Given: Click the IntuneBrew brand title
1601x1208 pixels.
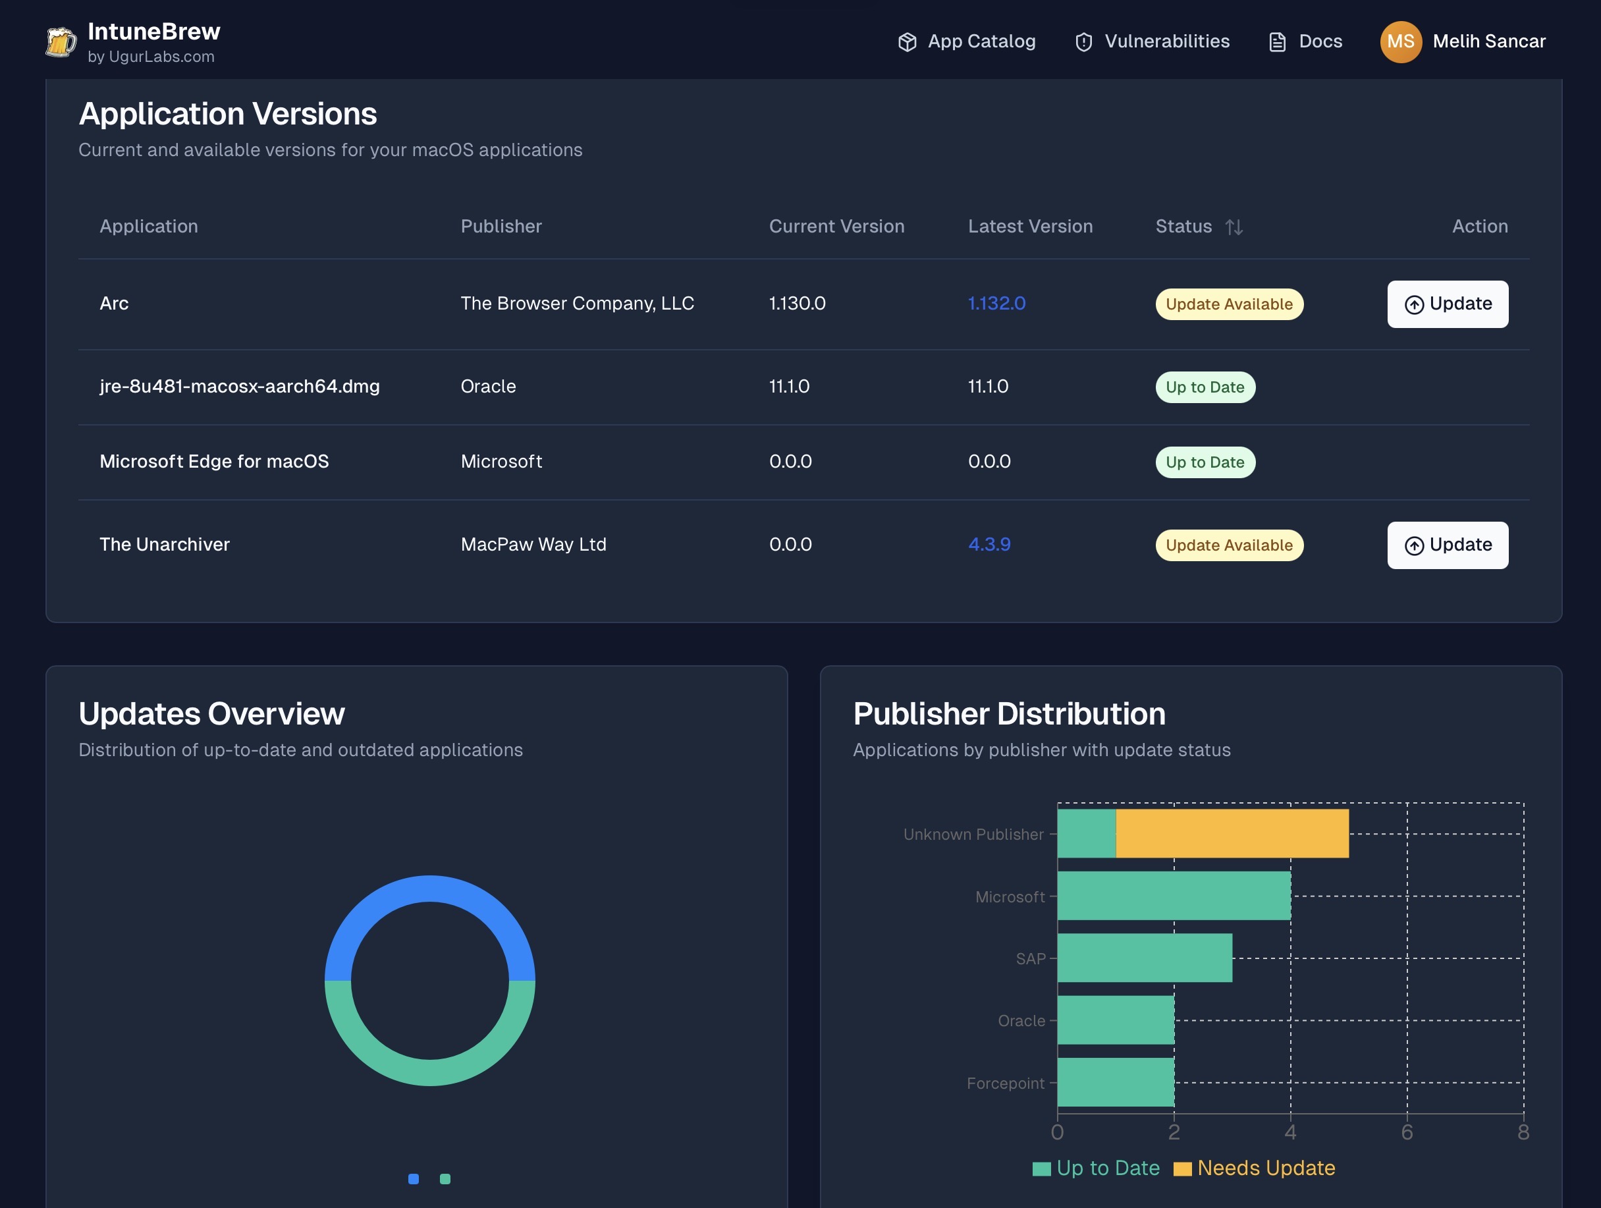Looking at the screenshot, I should point(154,31).
